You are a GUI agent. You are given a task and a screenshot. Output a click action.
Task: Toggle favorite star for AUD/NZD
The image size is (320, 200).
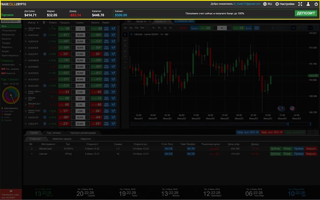26,67
